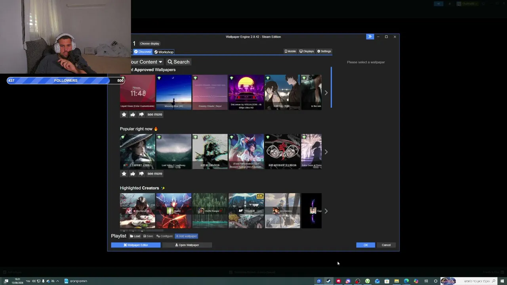
Task: Click the Choose display button
Action: 149,44
